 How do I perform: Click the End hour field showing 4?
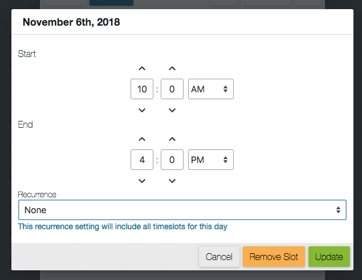tap(142, 160)
